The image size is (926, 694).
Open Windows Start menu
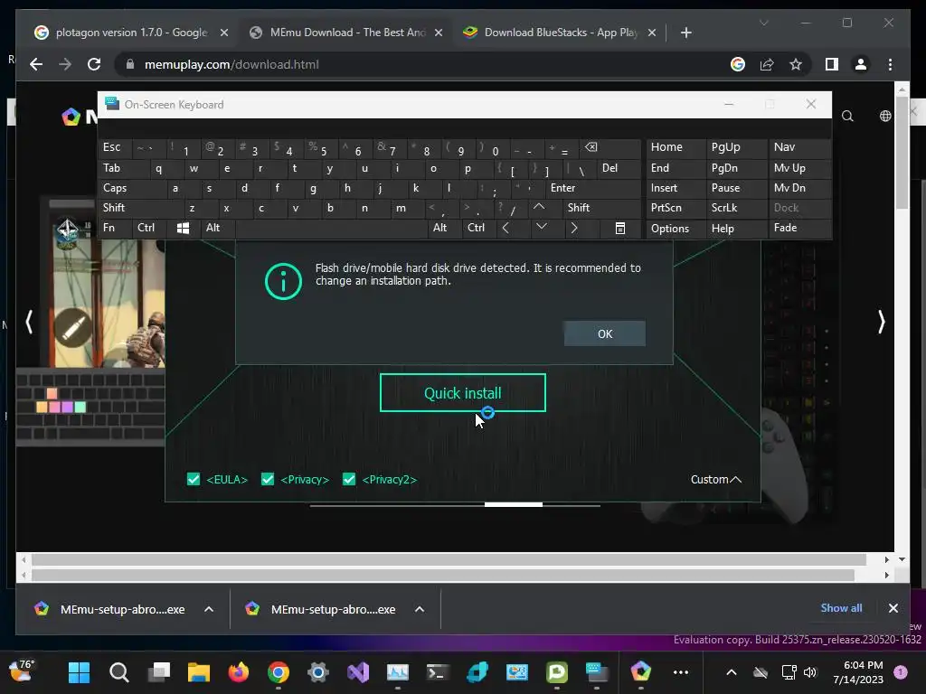coord(80,671)
